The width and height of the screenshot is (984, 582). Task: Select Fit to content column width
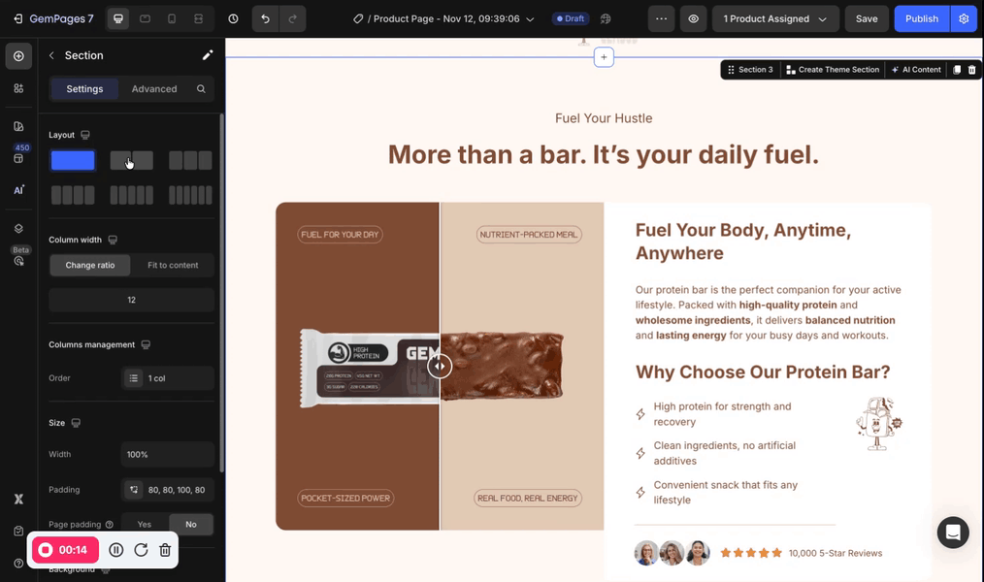pos(173,265)
